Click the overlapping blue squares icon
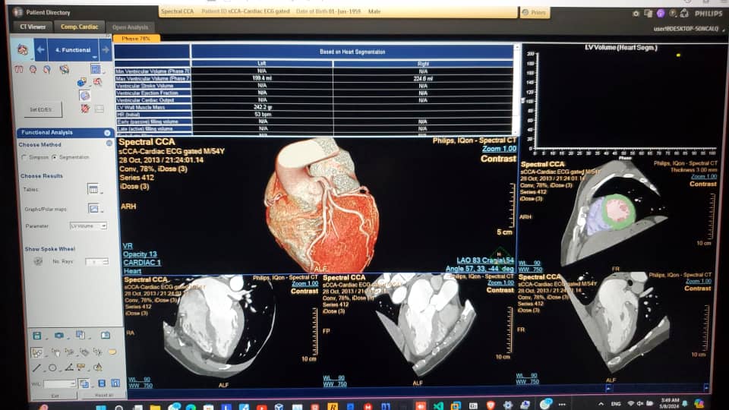Image resolution: width=729 pixels, height=410 pixels. point(84,384)
